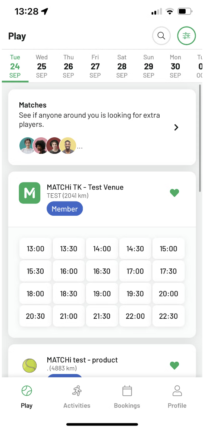The width and height of the screenshot is (211, 430).
Task: Tap the MATCHi TK green M logo
Action: pyautogui.click(x=29, y=193)
